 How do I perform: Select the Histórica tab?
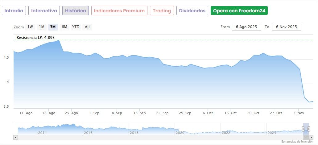point(76,11)
